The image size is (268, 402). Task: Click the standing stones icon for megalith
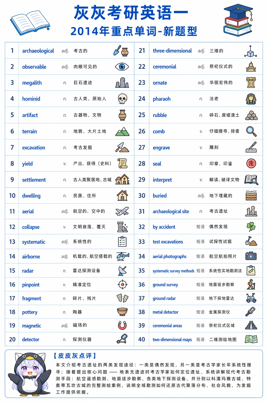tap(122, 82)
